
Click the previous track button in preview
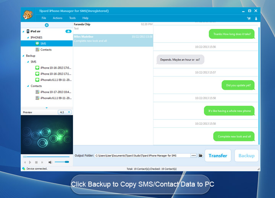(x=25, y=162)
